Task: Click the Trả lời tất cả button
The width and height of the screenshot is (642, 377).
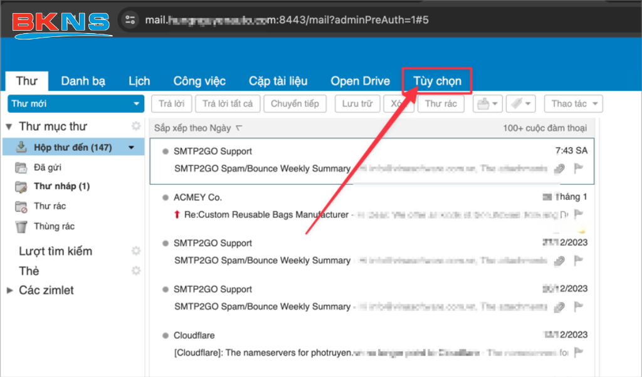Action: click(228, 103)
